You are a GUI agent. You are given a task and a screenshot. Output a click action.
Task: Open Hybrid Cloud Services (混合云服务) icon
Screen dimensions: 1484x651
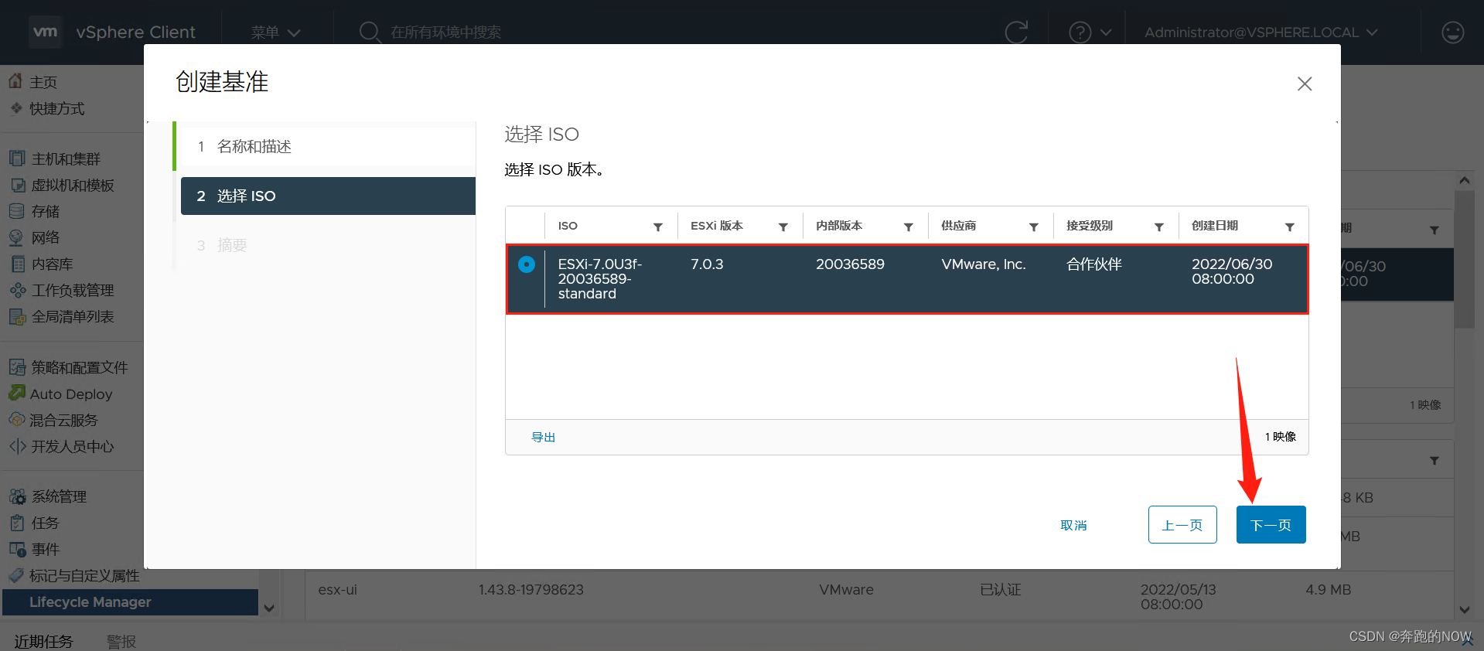(17, 420)
